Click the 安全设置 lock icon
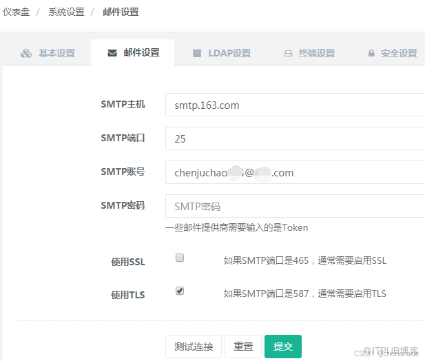This screenshot has height=361, width=425. click(371, 53)
